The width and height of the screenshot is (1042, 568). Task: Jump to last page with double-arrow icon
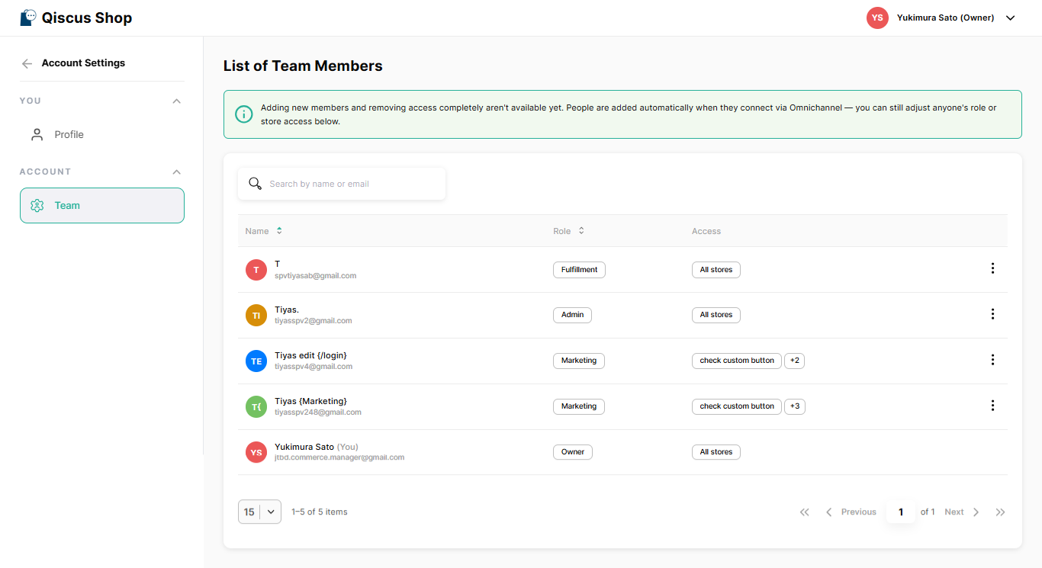(x=1001, y=512)
